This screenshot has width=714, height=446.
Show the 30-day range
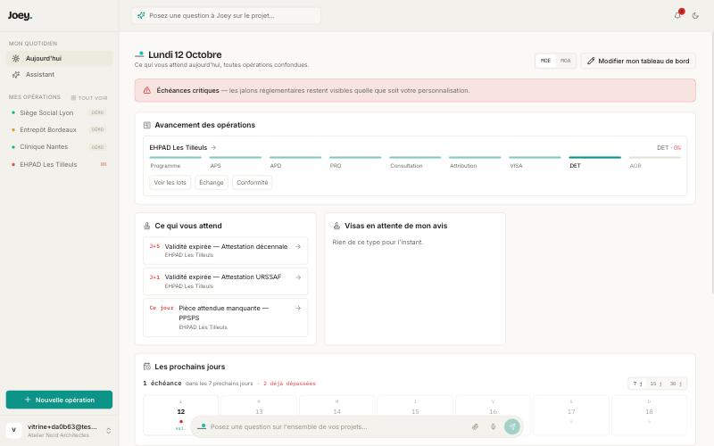tap(676, 384)
